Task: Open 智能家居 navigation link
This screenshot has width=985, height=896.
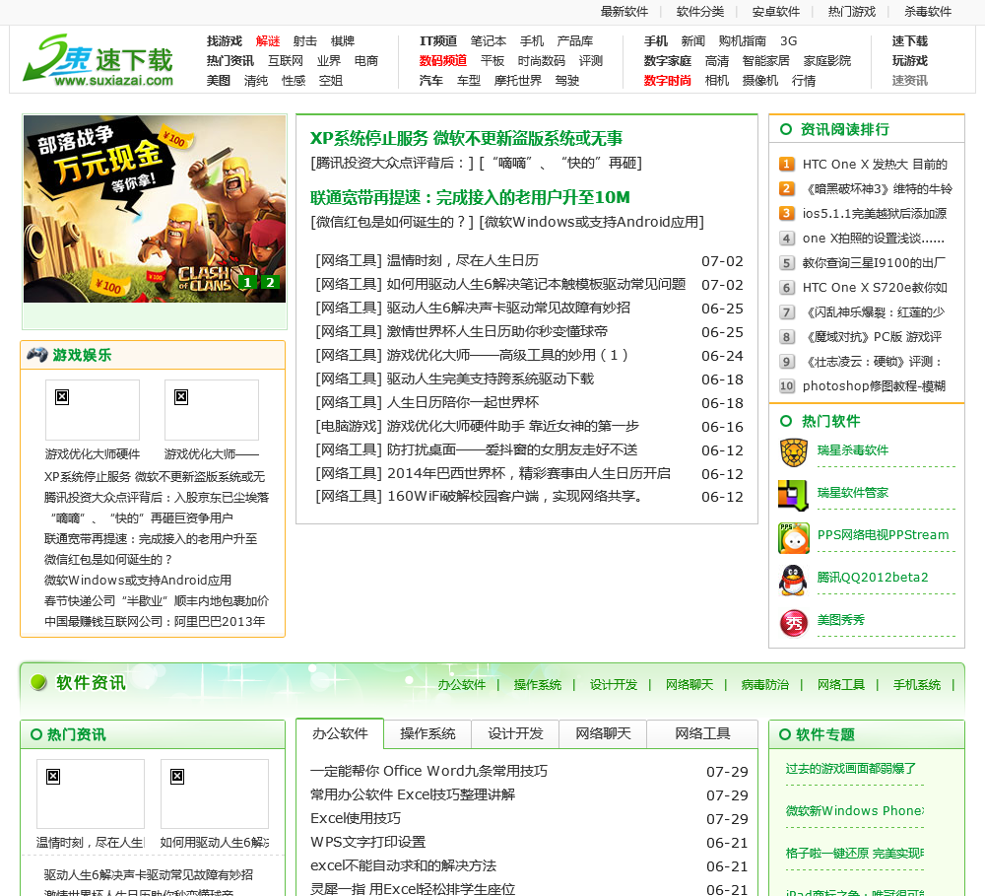Action: click(x=765, y=60)
